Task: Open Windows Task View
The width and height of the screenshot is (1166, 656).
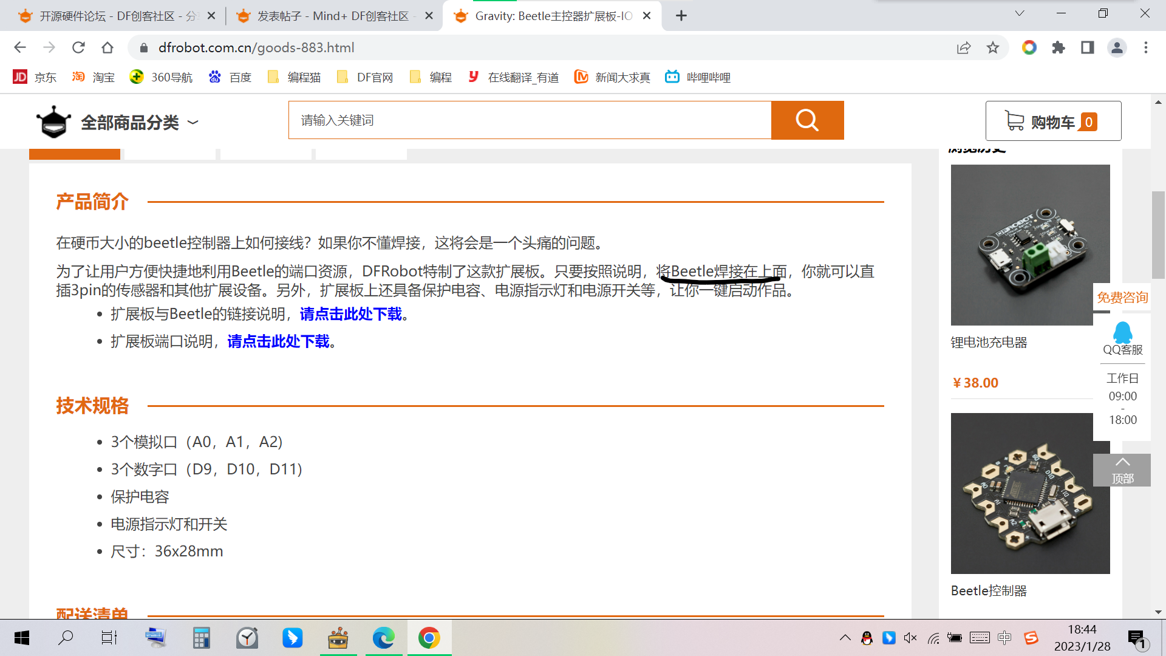Action: [109, 638]
